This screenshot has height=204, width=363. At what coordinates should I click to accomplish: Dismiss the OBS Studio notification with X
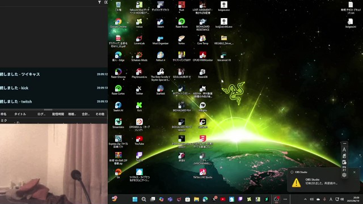354,172
